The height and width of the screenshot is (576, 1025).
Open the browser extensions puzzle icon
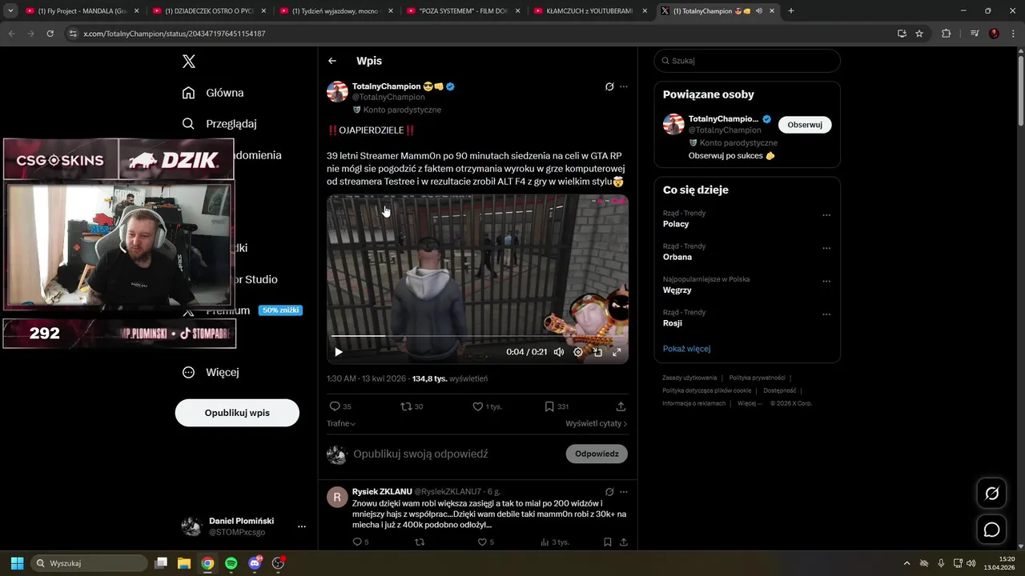pos(947,34)
